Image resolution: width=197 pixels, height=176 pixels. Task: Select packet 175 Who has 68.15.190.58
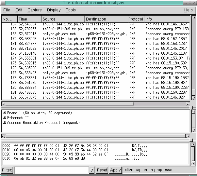click(x=95, y=63)
